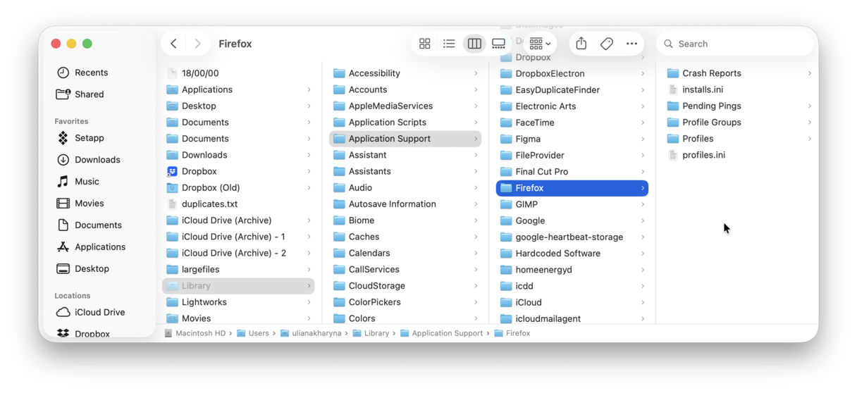Select the profiles.ini file
Screen dimensions: 857x393
tap(739, 155)
